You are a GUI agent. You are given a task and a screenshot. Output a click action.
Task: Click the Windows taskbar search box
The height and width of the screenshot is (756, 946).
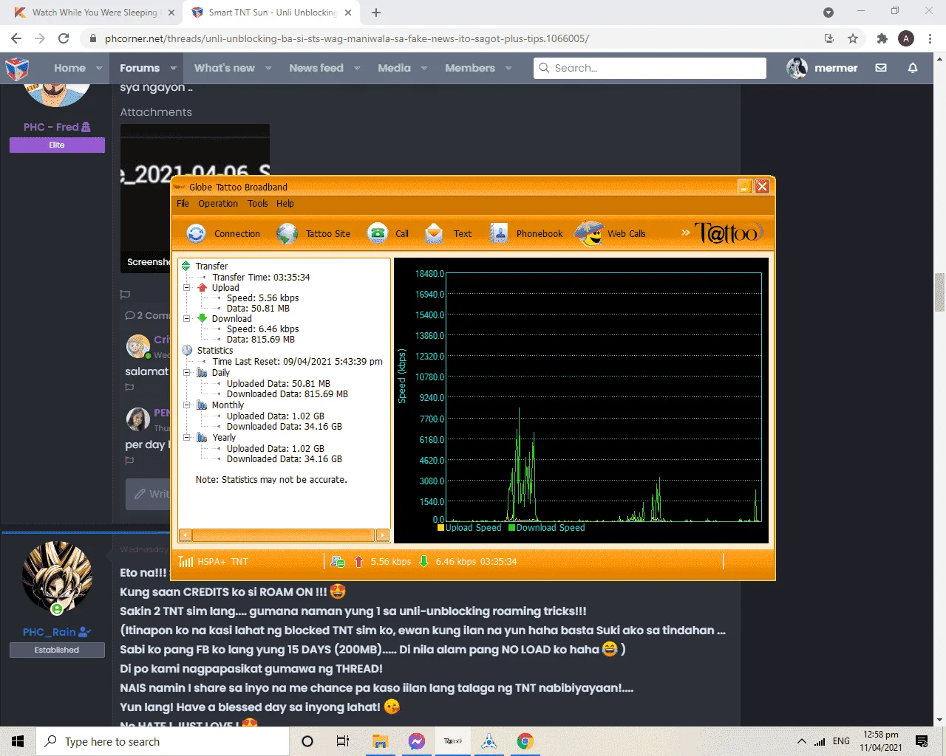click(163, 741)
